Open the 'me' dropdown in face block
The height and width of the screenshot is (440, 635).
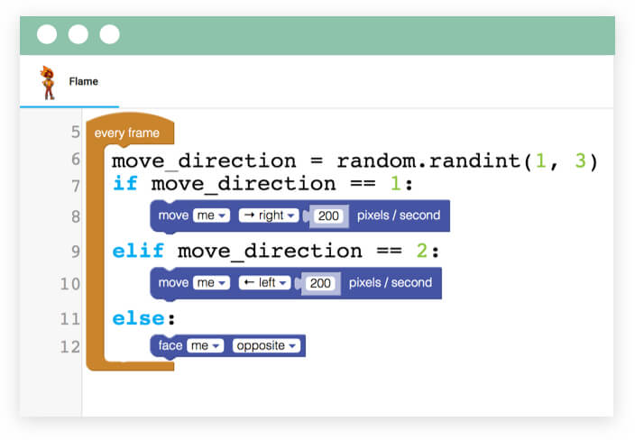click(x=205, y=346)
